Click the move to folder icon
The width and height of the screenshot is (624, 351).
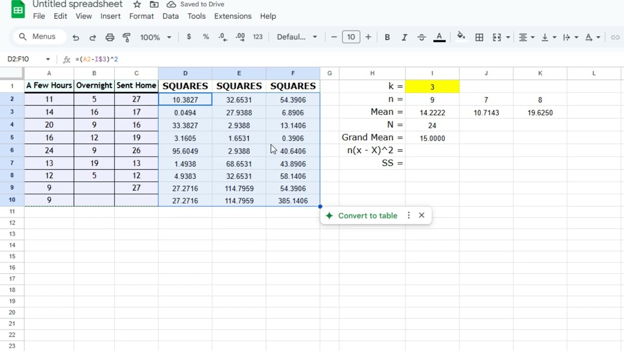point(154,4)
